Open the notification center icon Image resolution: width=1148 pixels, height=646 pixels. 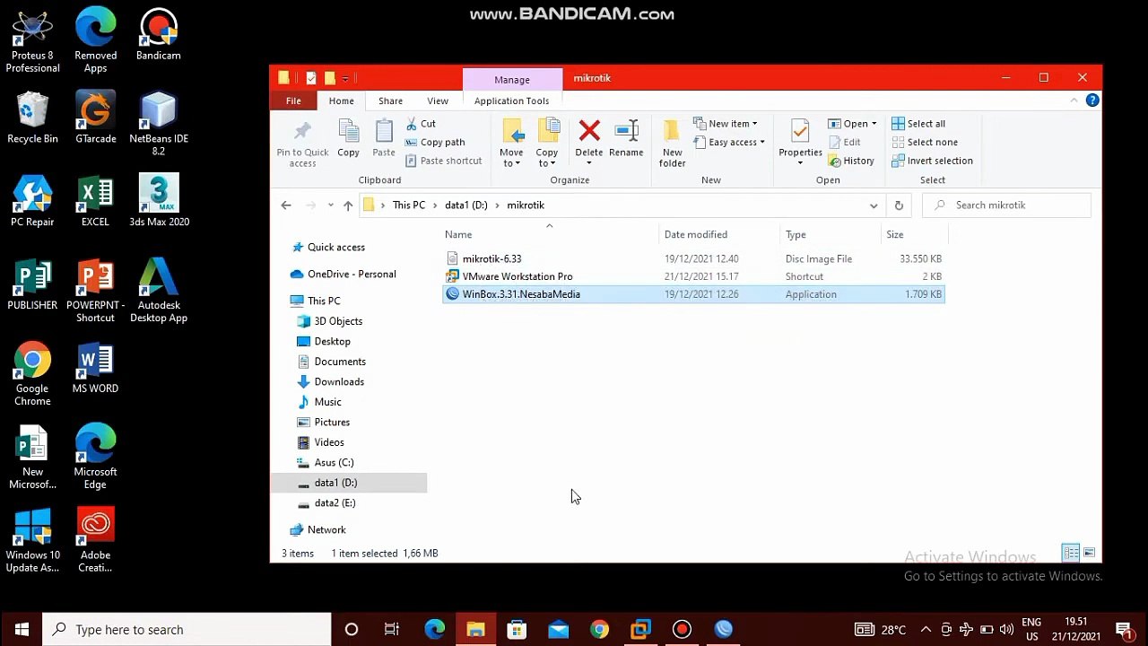[1124, 630]
